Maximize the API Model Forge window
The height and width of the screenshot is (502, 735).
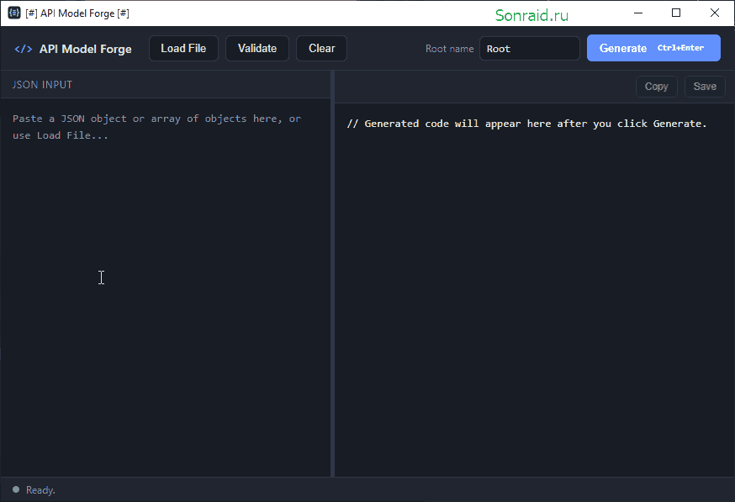click(x=676, y=13)
